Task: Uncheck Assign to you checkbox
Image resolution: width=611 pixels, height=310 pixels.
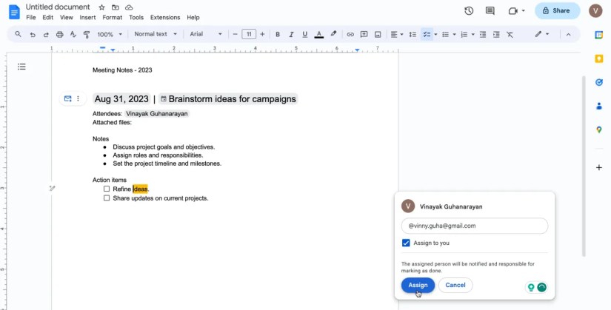Action: [x=406, y=243]
